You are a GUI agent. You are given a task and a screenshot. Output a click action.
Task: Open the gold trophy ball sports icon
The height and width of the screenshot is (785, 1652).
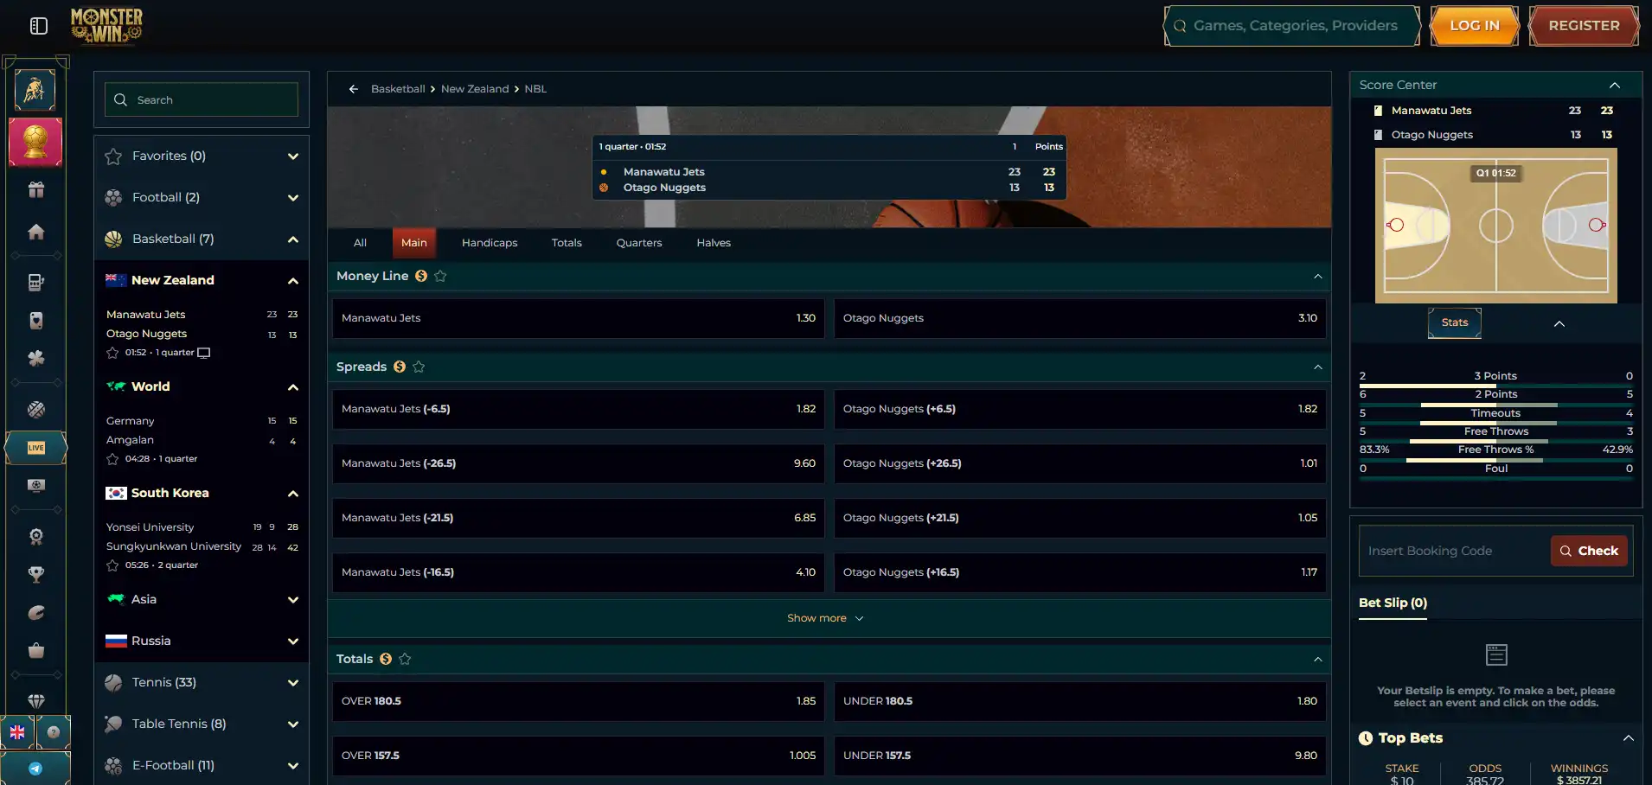[x=35, y=142]
